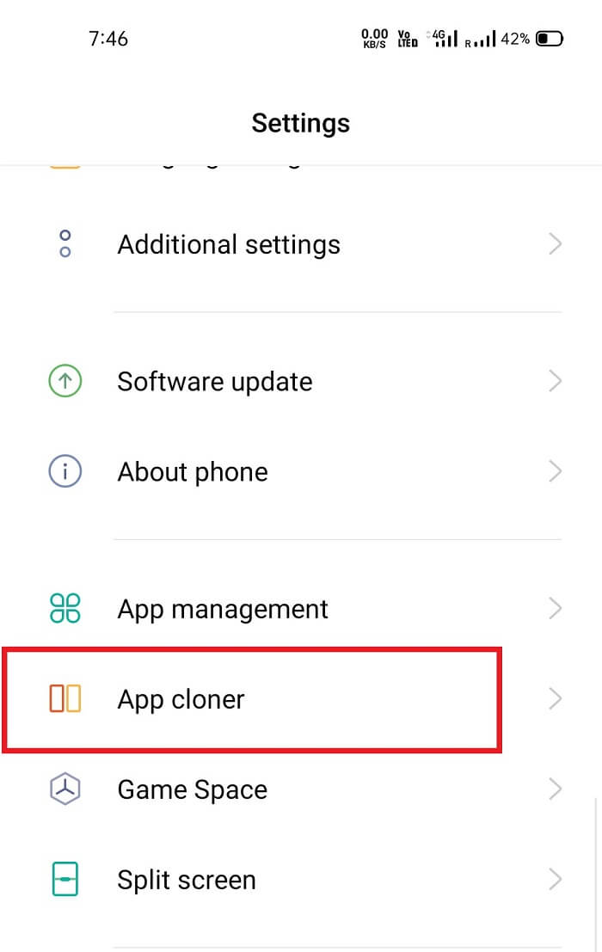Tap the About phone info icon
Viewport: 602px width, 952px height.
pos(65,471)
